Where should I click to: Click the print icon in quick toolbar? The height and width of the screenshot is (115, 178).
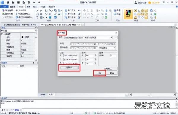click(29, 2)
